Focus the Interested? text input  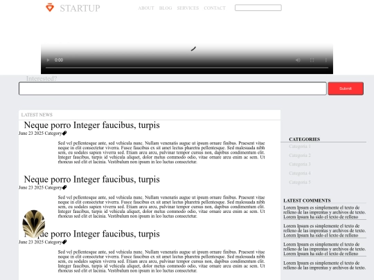click(172, 88)
